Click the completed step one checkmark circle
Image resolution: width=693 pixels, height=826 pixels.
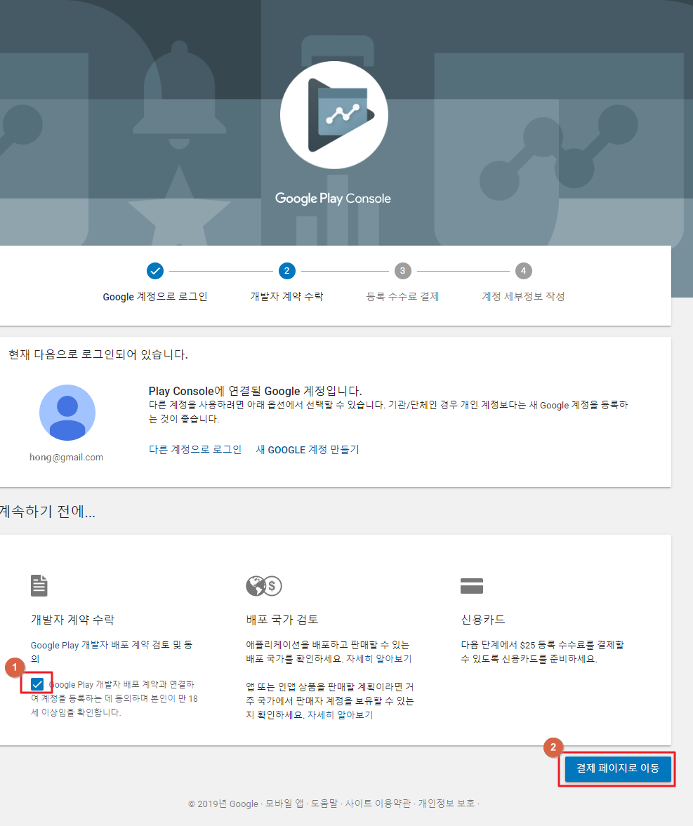pyautogui.click(x=155, y=271)
